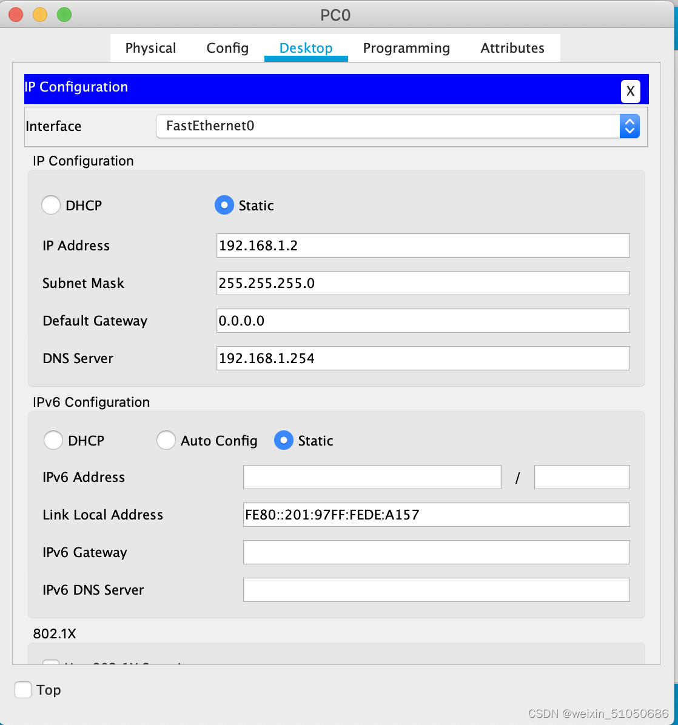Click the Default Gateway field

(x=423, y=321)
